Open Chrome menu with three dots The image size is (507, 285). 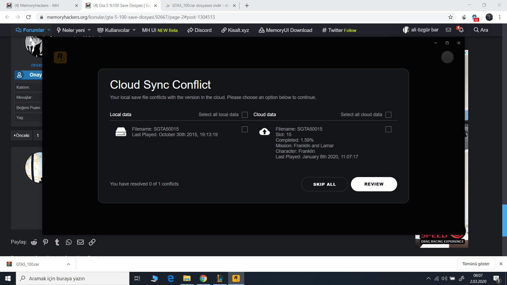click(x=500, y=17)
